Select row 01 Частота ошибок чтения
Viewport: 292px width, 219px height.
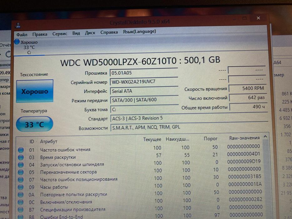[140, 148]
